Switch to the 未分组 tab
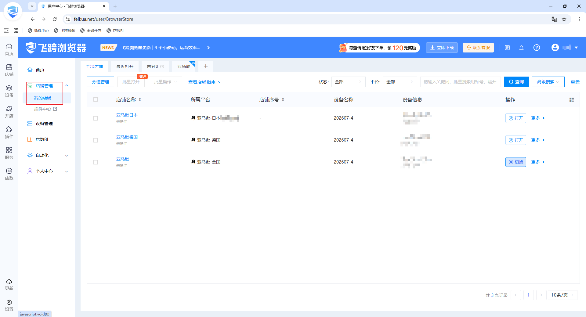 (x=155, y=67)
